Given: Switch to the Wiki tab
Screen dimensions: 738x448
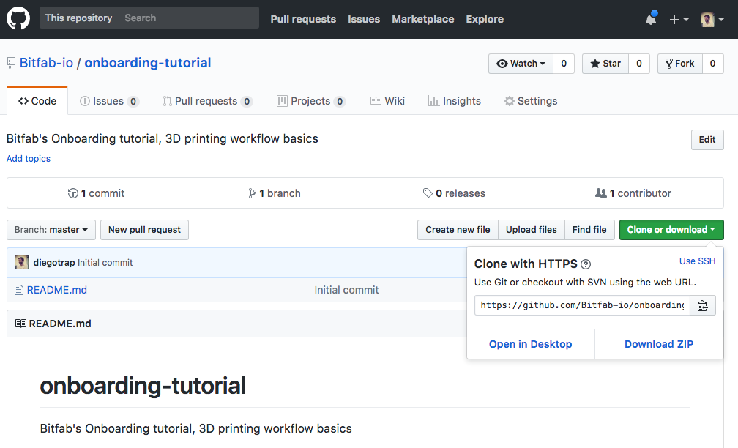Looking at the screenshot, I should click(387, 101).
